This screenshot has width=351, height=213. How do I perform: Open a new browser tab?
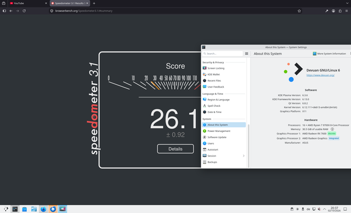point(94,3)
